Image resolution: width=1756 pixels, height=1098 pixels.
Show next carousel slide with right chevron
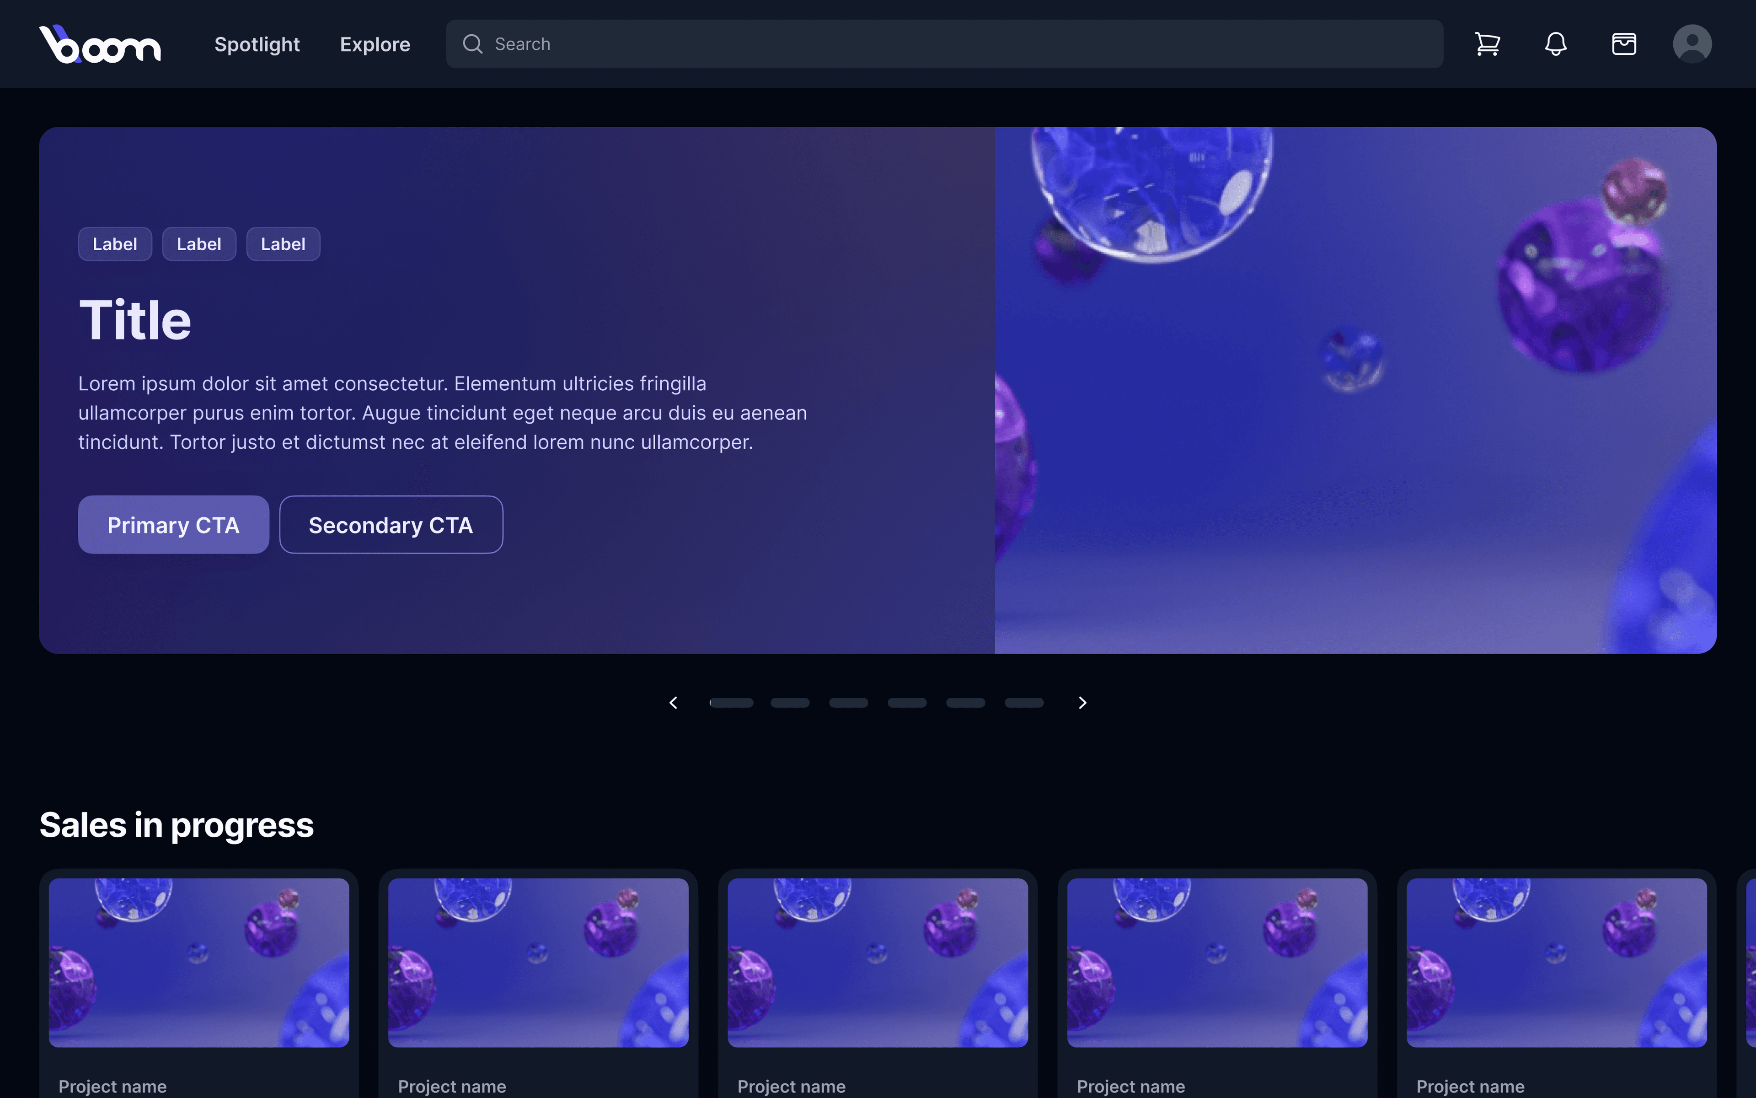tap(1082, 703)
